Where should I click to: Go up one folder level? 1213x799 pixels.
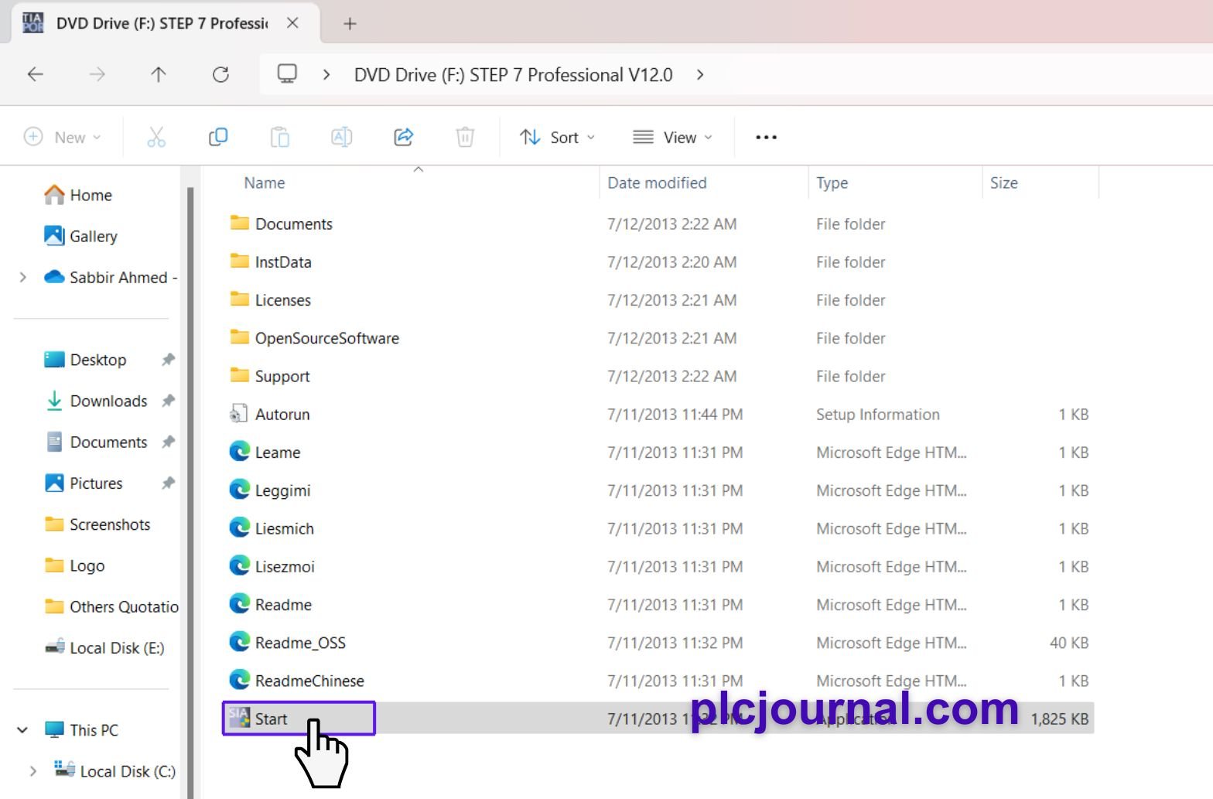(x=159, y=74)
